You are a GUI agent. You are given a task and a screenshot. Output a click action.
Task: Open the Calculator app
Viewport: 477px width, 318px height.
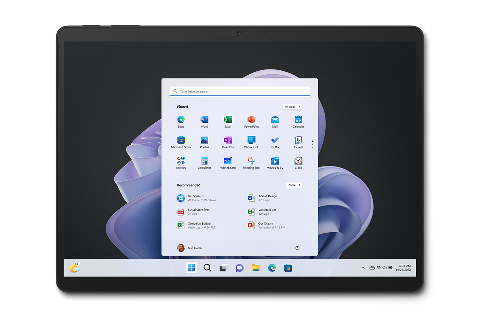(204, 161)
